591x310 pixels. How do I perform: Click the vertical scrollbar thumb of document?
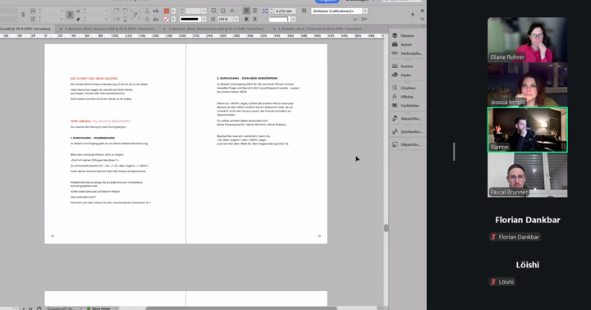386,228
